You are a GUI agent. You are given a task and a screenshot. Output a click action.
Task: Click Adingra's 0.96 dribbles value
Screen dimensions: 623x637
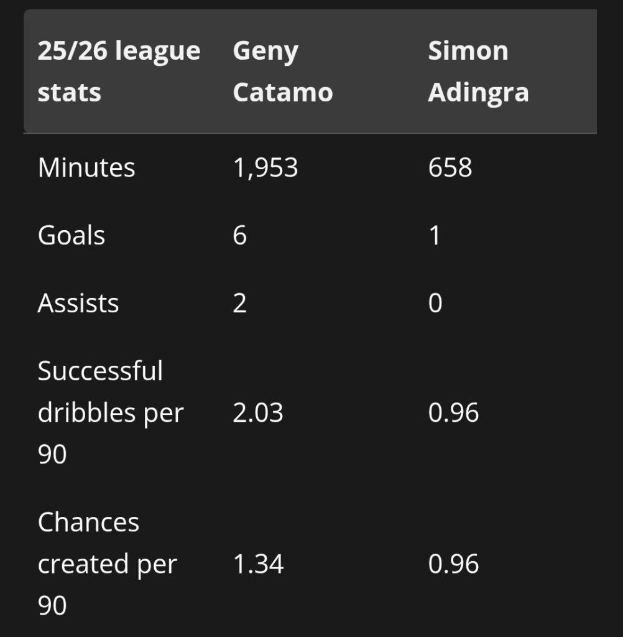[x=453, y=413]
